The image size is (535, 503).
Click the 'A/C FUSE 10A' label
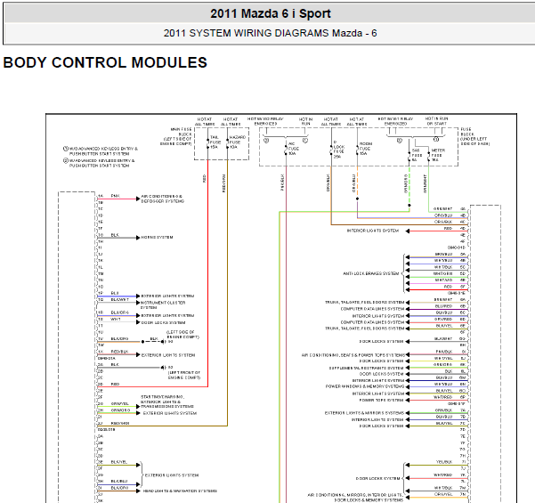(293, 149)
